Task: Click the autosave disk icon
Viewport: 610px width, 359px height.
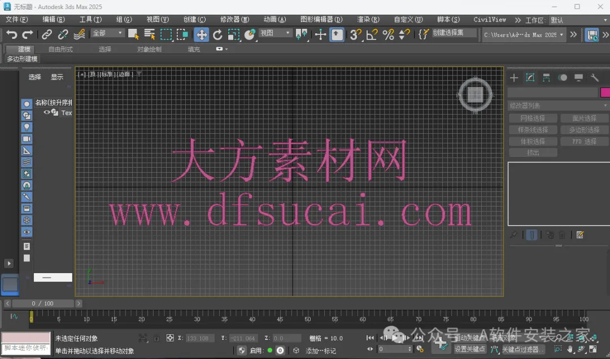Action: click(592, 34)
